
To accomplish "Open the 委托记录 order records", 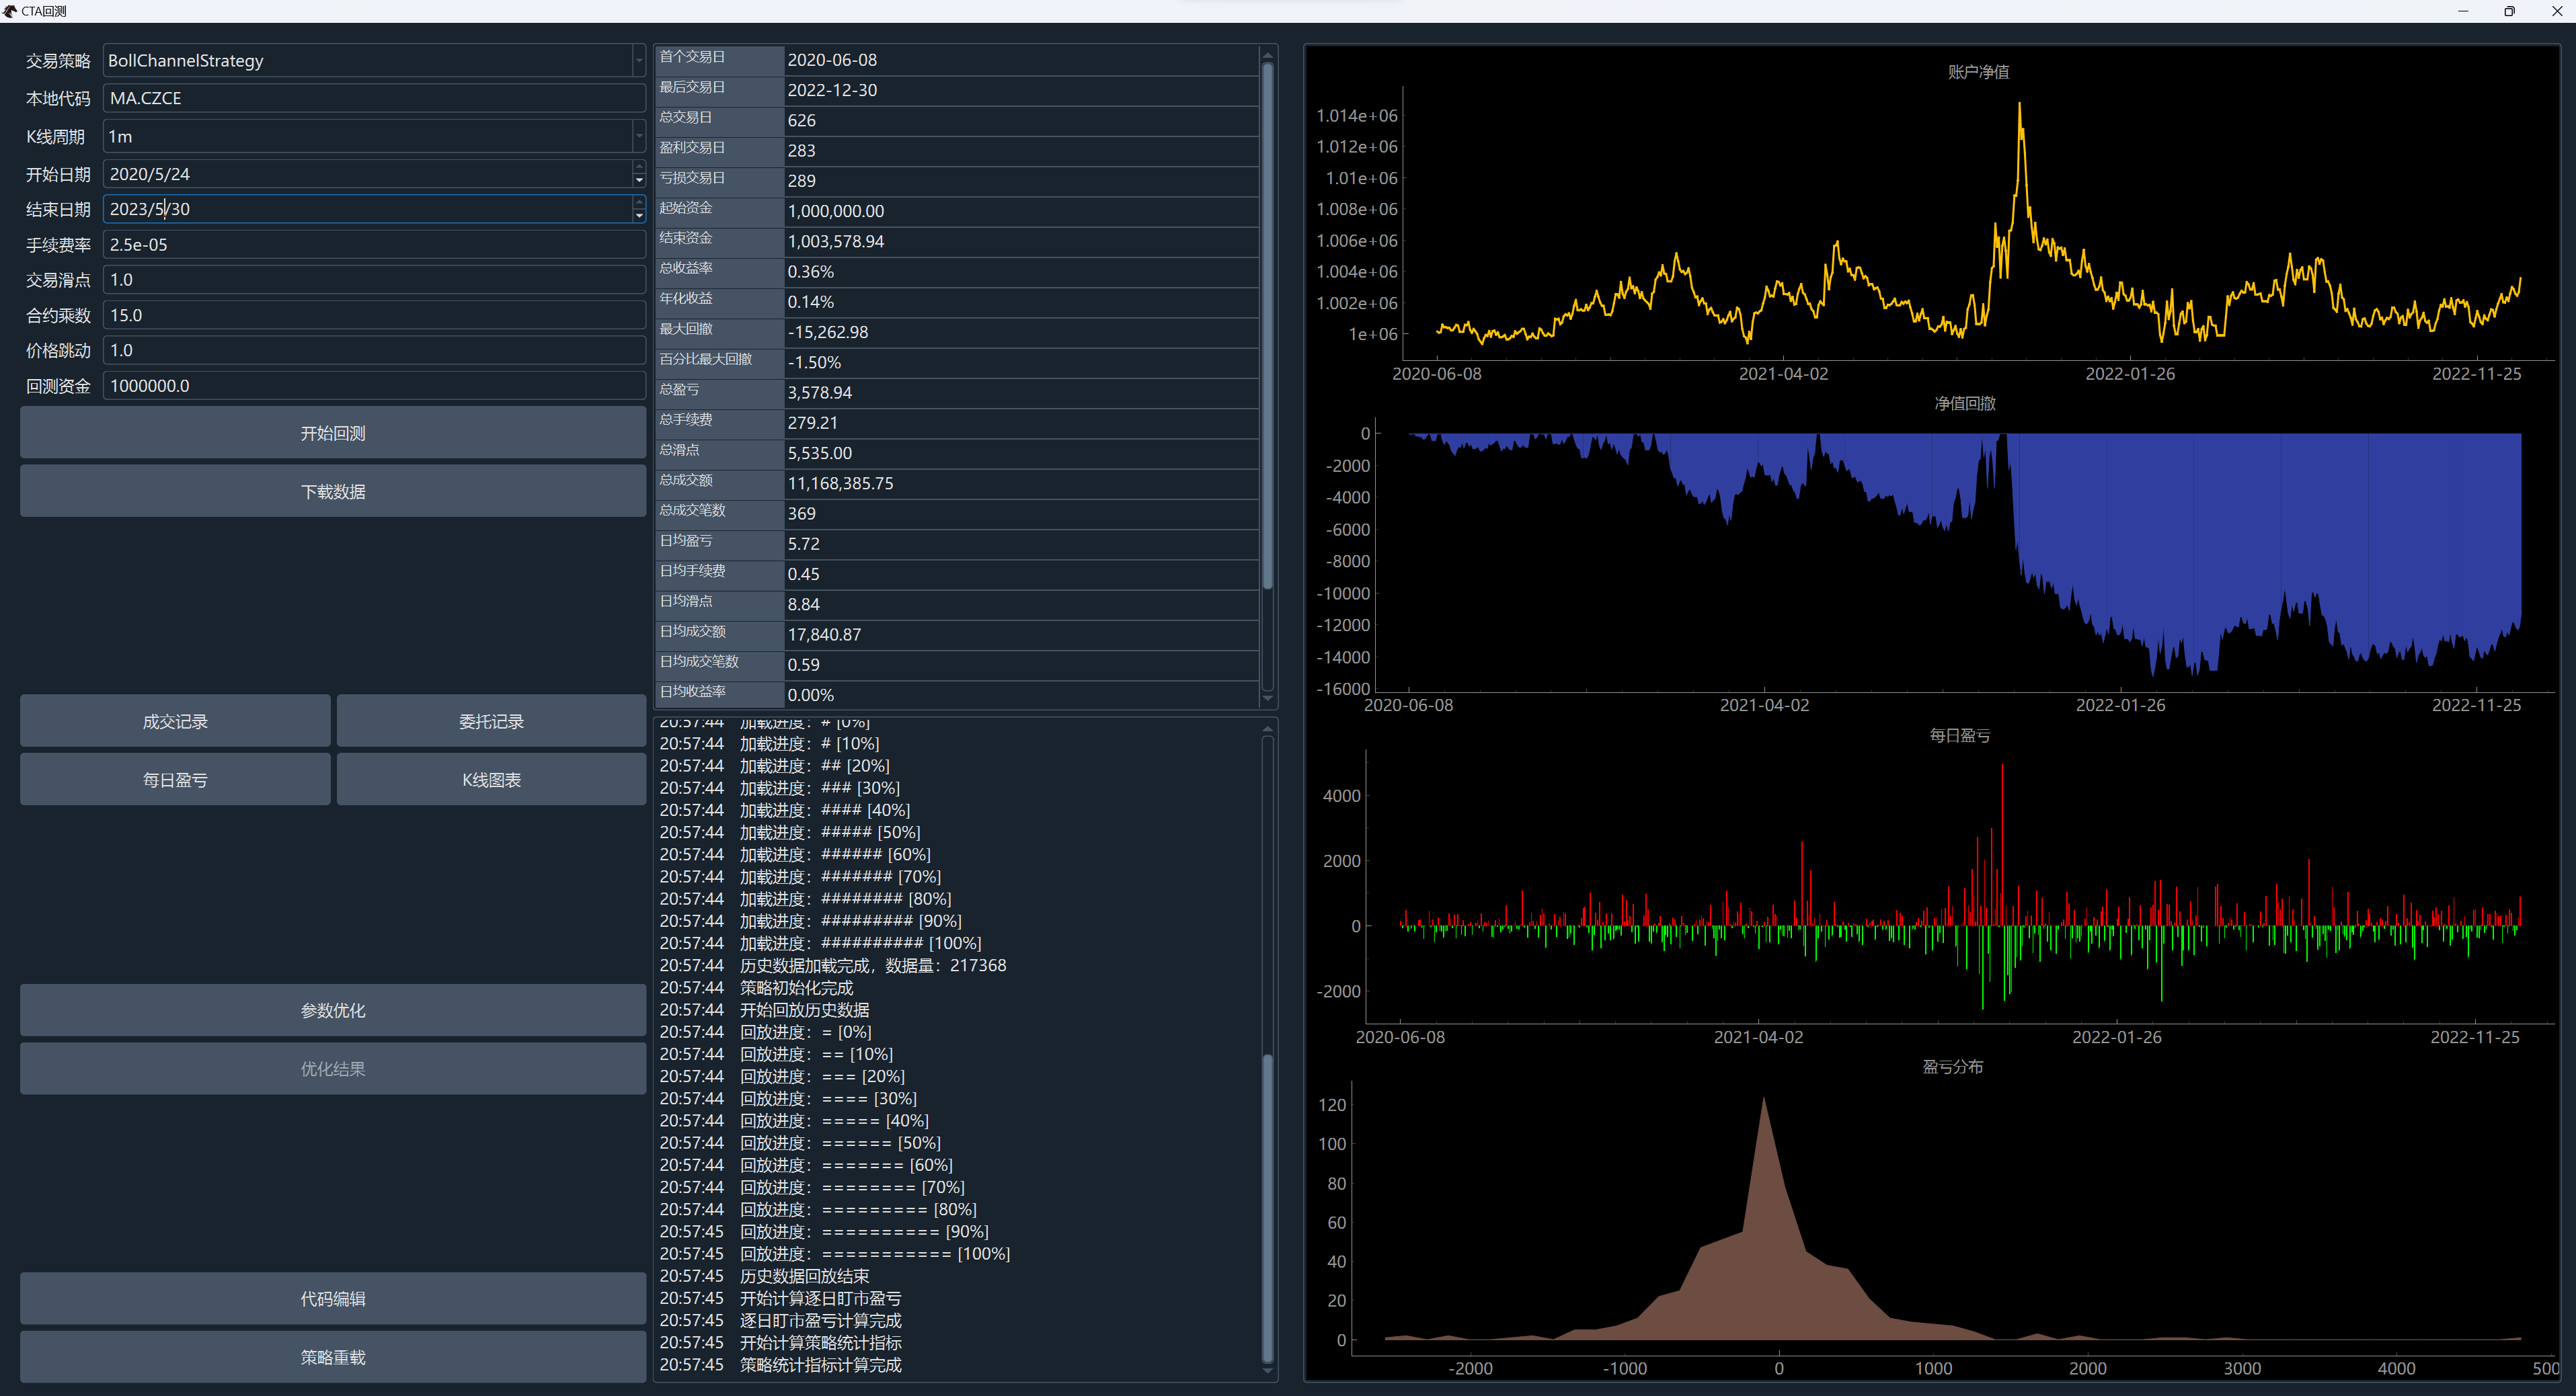I will (x=491, y=721).
